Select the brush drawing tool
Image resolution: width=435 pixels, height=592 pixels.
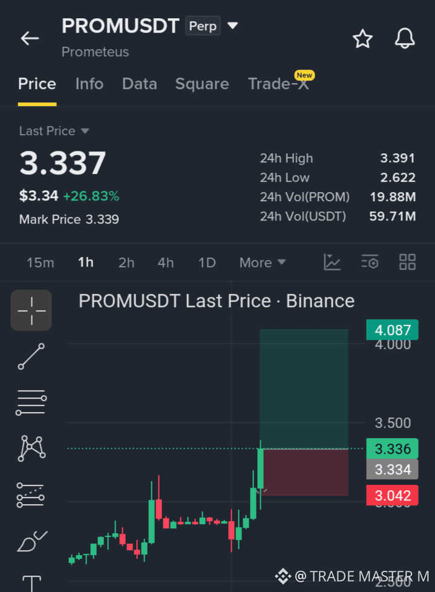pyautogui.click(x=31, y=541)
